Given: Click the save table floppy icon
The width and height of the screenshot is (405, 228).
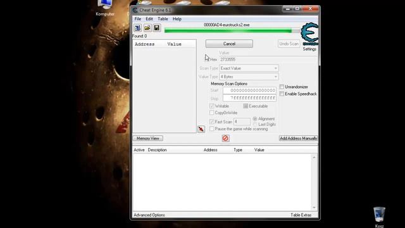Looking at the screenshot, I should click(156, 28).
